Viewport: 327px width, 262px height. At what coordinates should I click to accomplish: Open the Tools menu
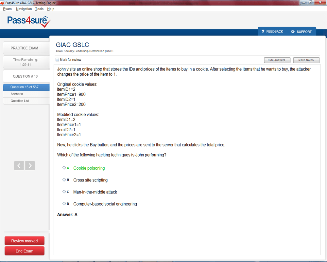[39, 9]
